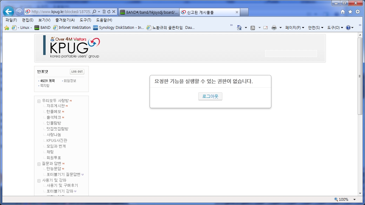Open Favorites star at top right
This screenshot has height=205, width=365.
tap(350, 12)
